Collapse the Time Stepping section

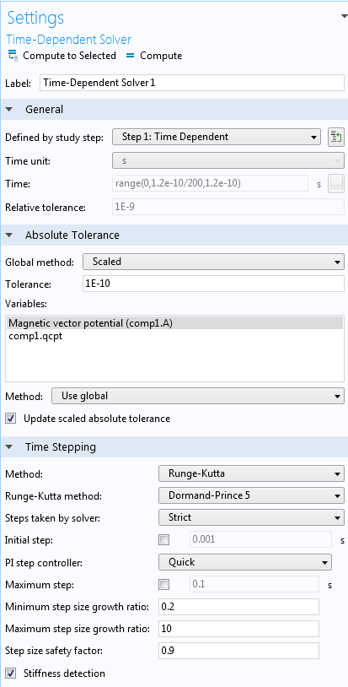[9, 447]
